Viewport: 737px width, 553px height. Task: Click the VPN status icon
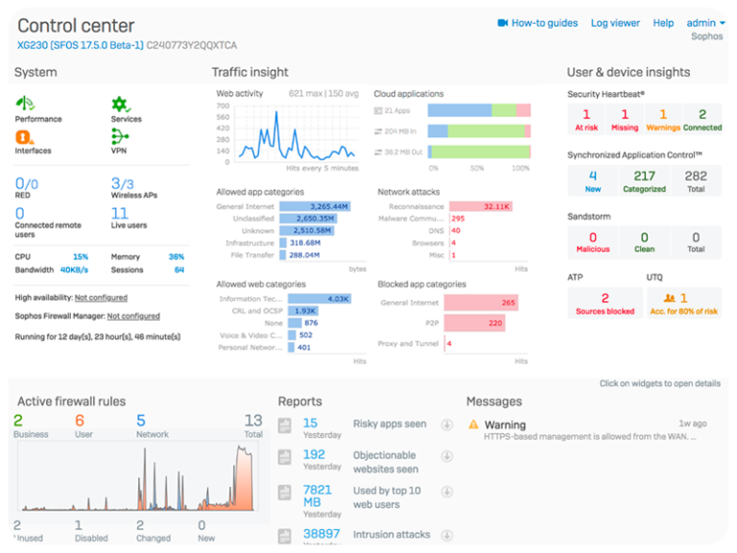(x=120, y=136)
